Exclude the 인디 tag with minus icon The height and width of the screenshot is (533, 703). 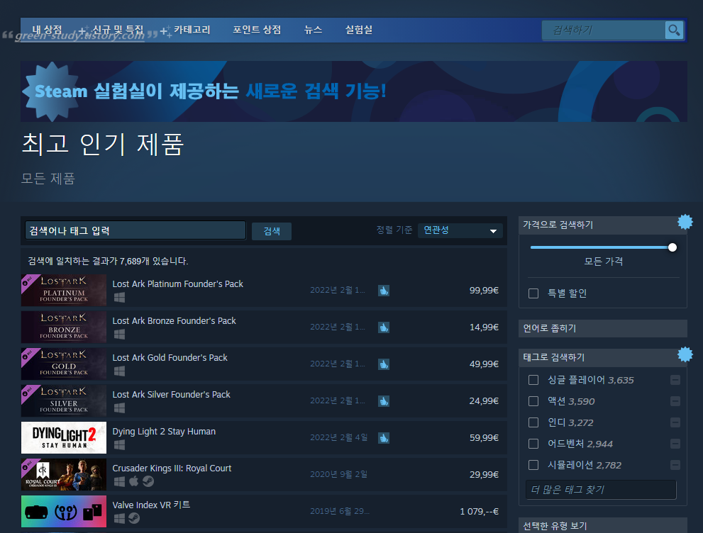pos(675,422)
